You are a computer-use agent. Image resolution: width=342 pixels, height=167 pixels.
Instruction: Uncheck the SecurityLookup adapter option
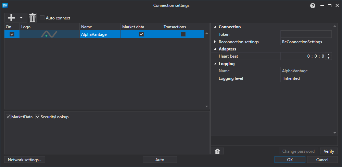(38, 117)
